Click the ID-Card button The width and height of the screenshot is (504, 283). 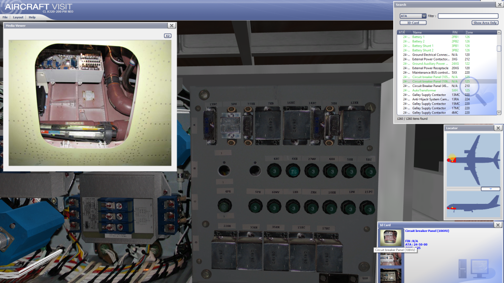[x=413, y=23]
